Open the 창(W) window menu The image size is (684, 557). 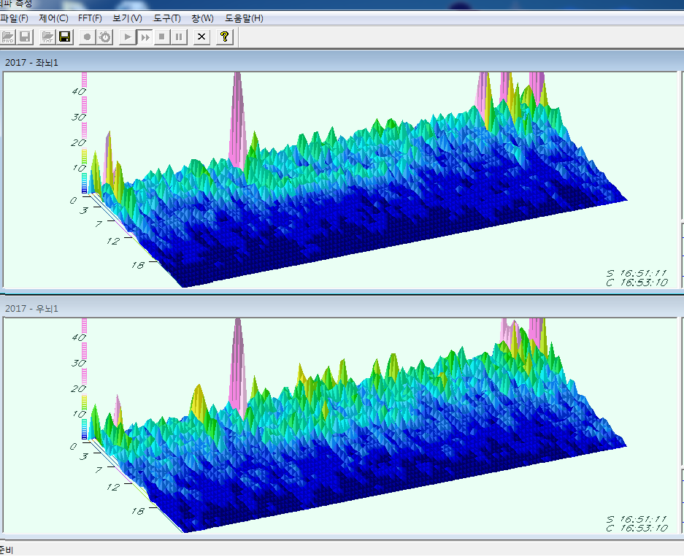click(204, 18)
